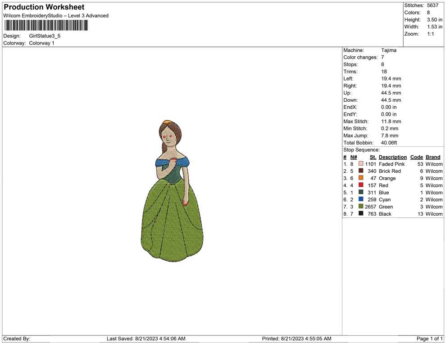Click the Brick Red color swatch
The height and width of the screenshot is (343, 446).
[x=361, y=171]
